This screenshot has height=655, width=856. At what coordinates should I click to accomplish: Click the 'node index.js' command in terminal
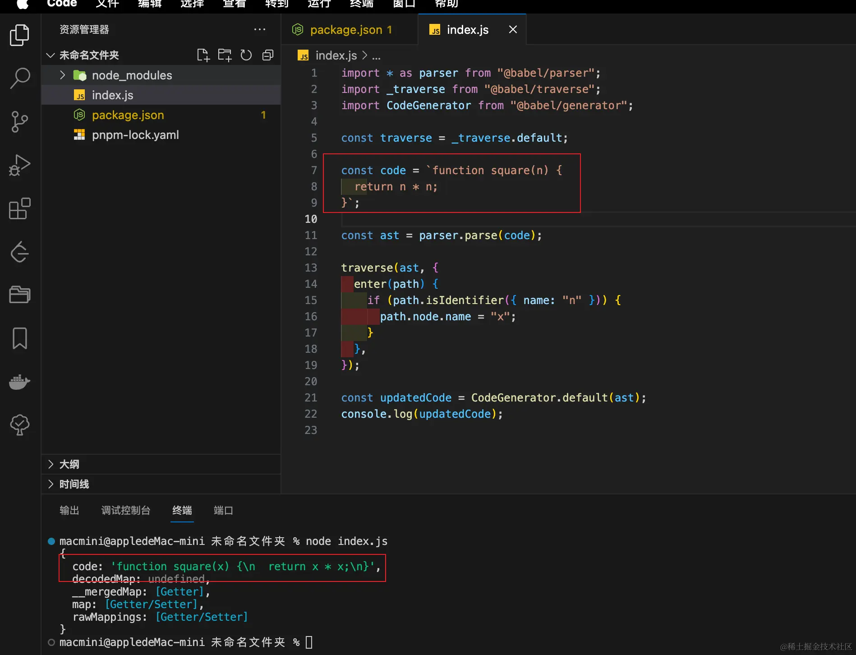[x=346, y=541]
